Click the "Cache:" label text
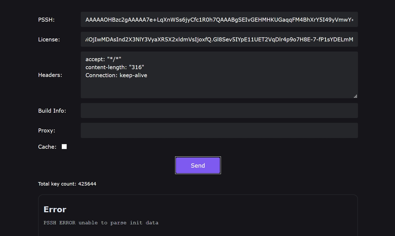Screen dimensions: 395x236 (x=47, y=147)
